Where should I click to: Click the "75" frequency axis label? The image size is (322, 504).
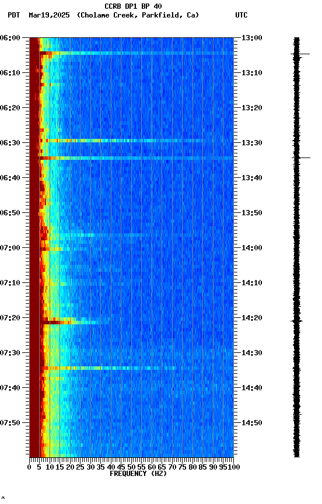(182, 467)
